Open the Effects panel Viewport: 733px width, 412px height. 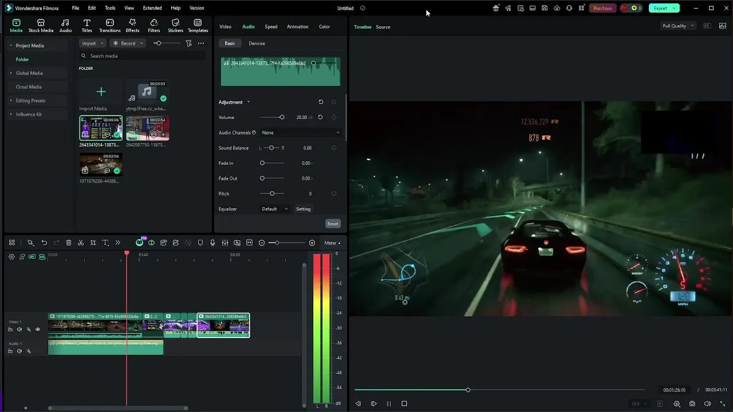point(132,26)
